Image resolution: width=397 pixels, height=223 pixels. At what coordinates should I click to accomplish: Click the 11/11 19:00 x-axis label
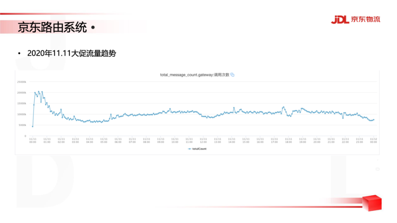(x=303, y=141)
